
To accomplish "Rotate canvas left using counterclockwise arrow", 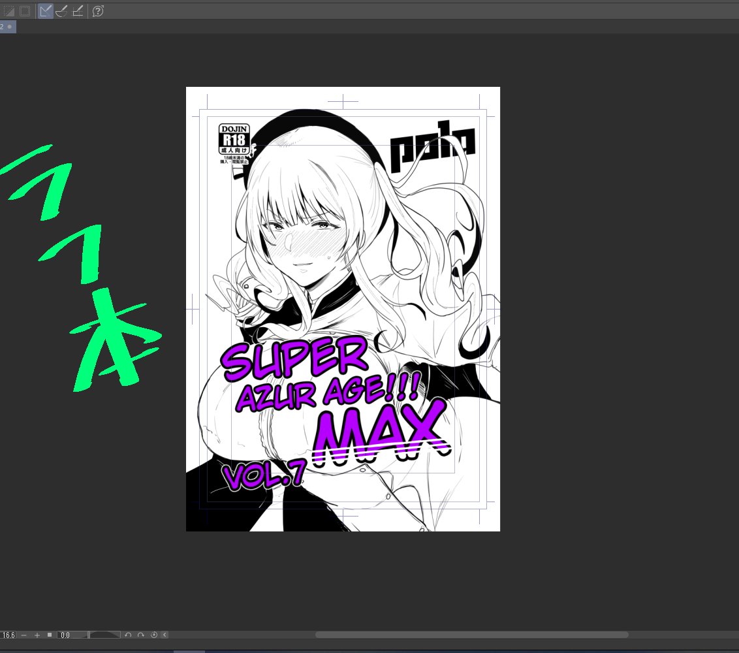I will (x=128, y=635).
